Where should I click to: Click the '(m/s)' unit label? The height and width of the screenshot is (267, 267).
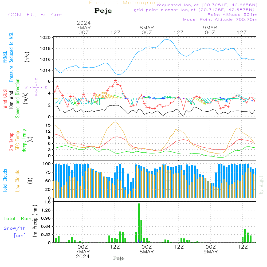(26, 99)
